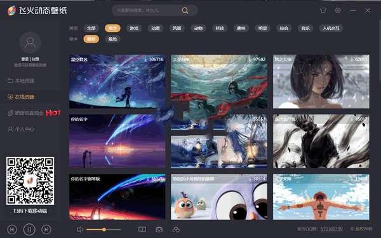Open the 你的名字 comet wallpaper thumbnail
The image size is (381, 238).
117,141
